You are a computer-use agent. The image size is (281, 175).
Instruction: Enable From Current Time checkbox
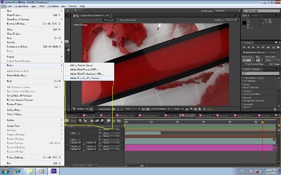(x=244, y=64)
